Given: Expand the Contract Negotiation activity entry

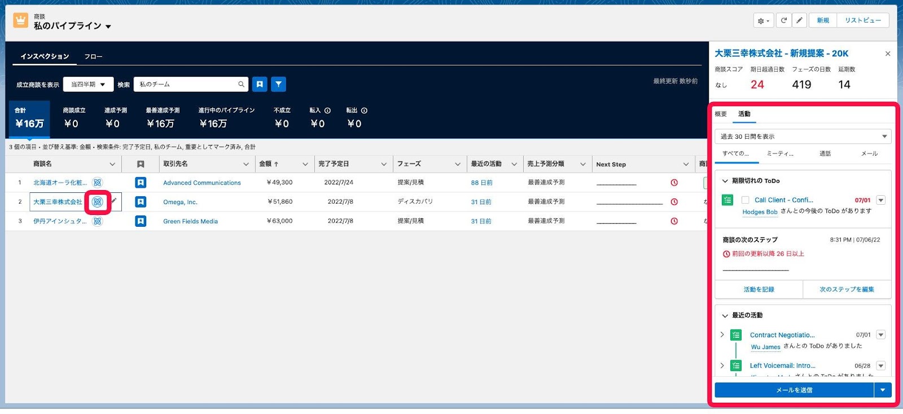Looking at the screenshot, I should click(722, 334).
